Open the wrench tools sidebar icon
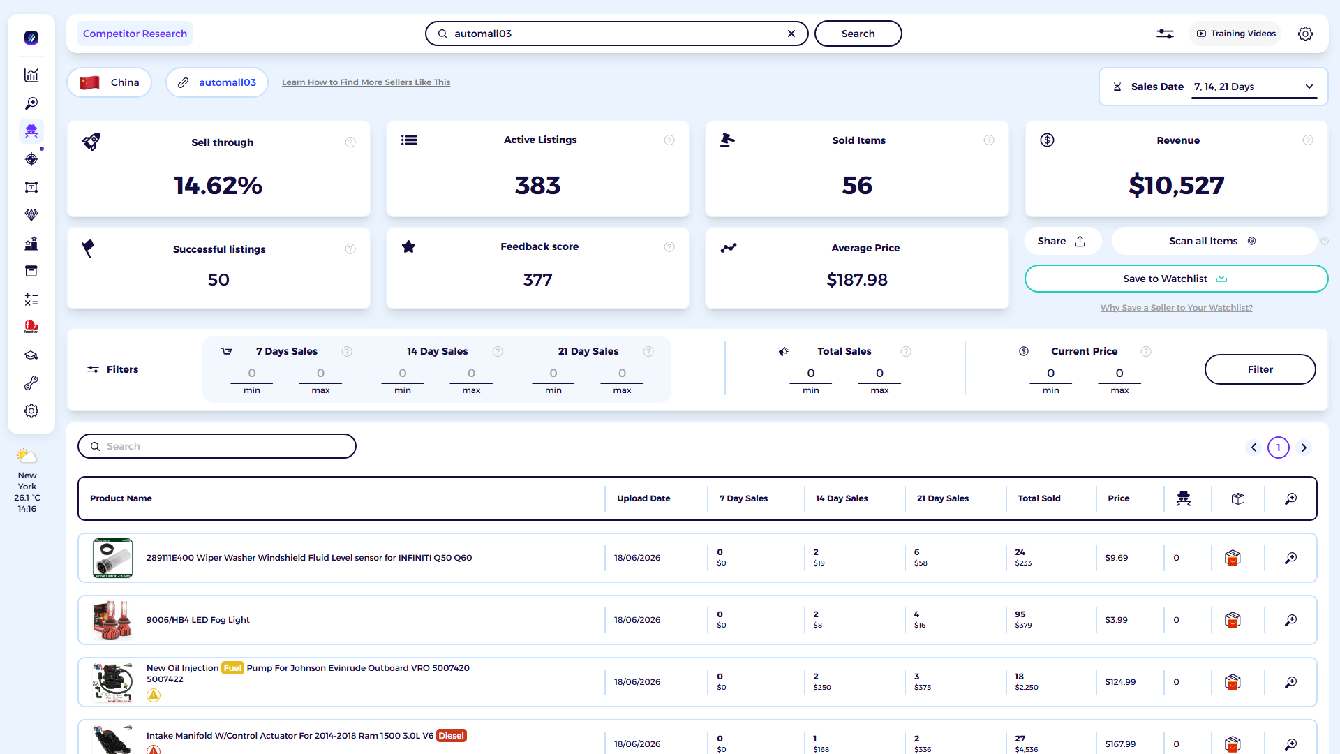Image resolution: width=1340 pixels, height=754 pixels. tap(31, 383)
